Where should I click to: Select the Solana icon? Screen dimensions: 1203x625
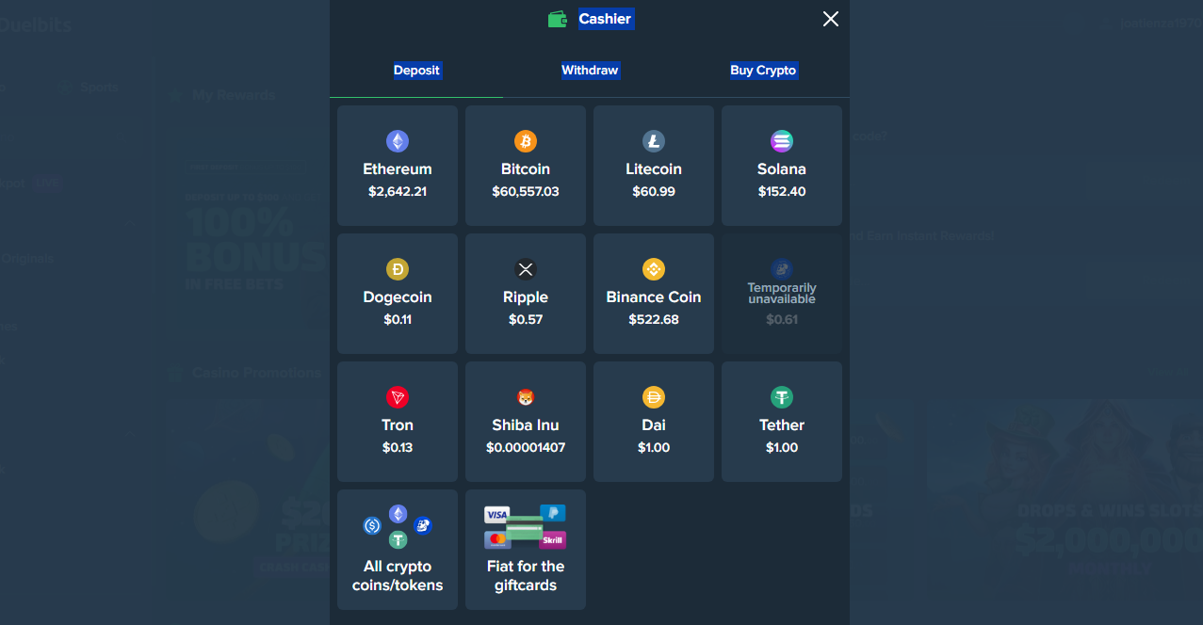point(782,141)
